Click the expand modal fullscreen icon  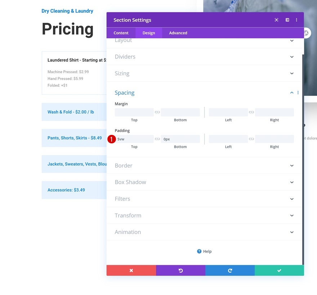point(277,20)
